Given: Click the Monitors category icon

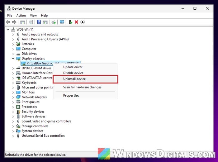Looking at the screenshot, I should 18,92.
